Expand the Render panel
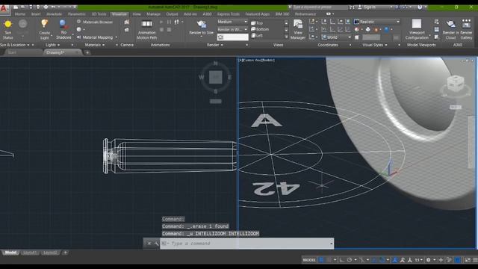Screen dimensions: 478x269 [215, 45]
